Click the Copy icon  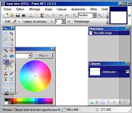pos(36,15)
